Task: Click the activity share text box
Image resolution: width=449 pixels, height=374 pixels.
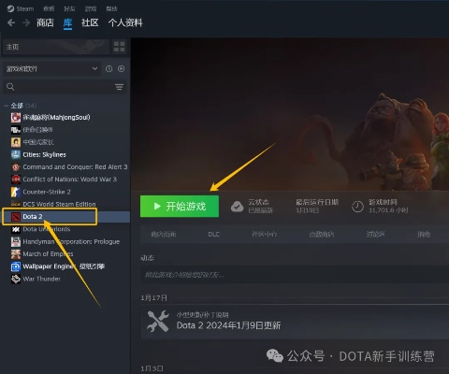Action: [x=295, y=275]
